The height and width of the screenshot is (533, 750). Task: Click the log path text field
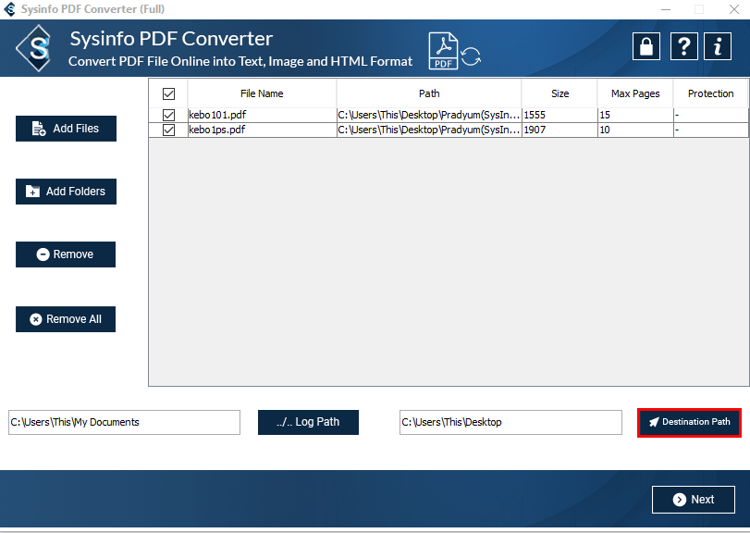point(124,422)
